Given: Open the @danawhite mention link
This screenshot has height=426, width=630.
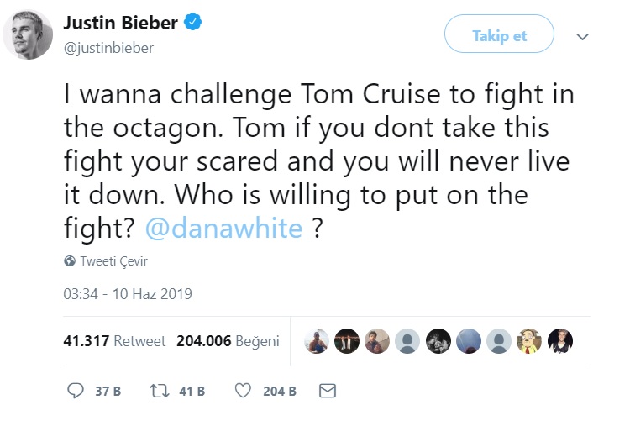Looking at the screenshot, I should [x=224, y=228].
